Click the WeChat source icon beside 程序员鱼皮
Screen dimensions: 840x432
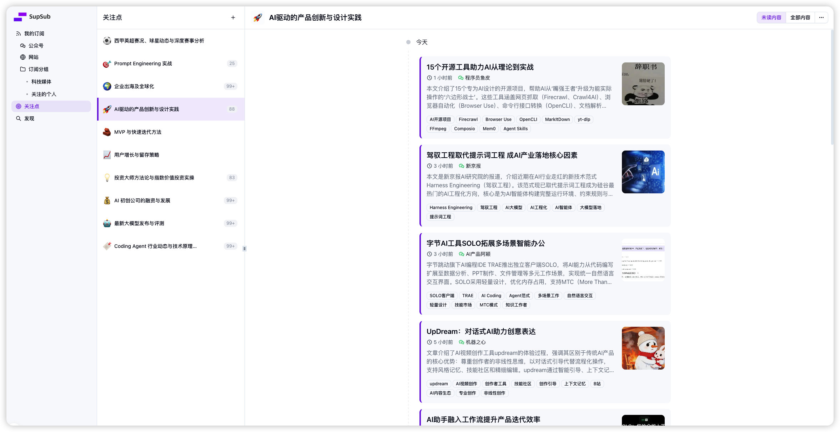(x=461, y=78)
